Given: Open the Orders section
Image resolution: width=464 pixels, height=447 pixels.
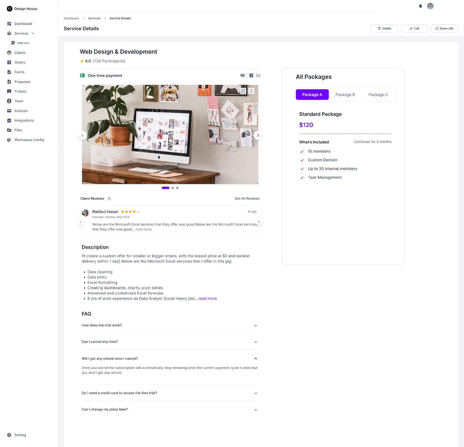Looking at the screenshot, I should 20,62.
